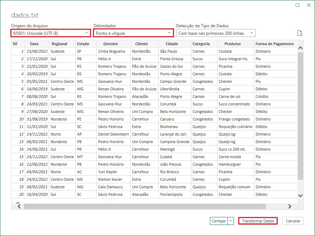Select the Gerente column header
The height and width of the screenshot is (236, 315).
[113, 44]
